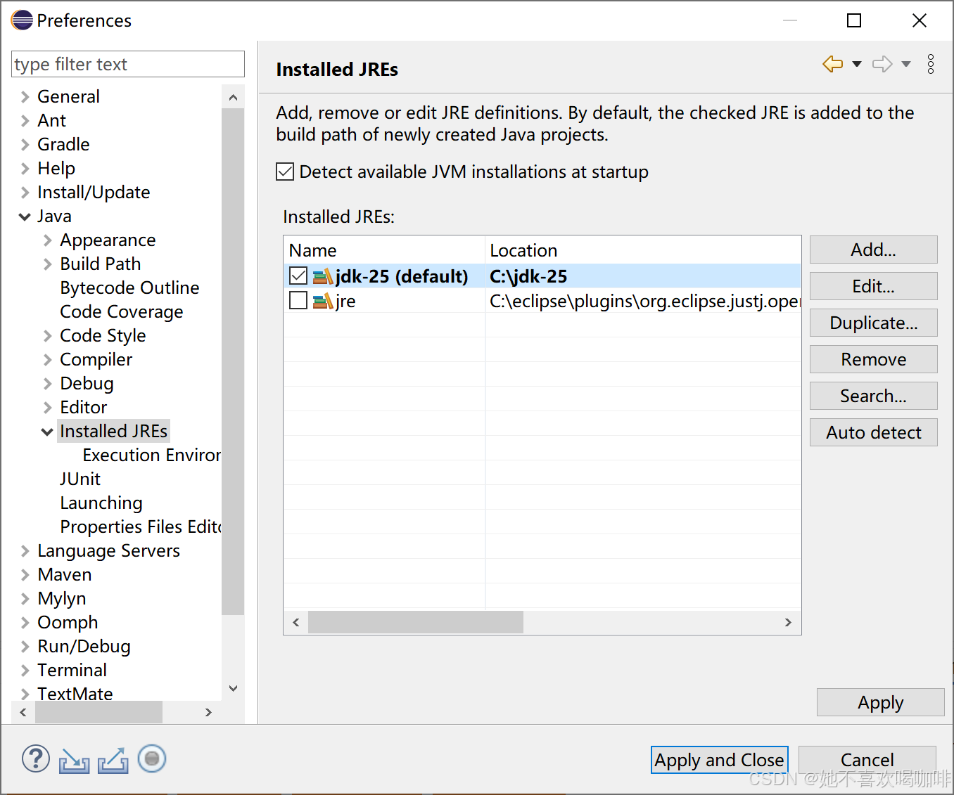Toggle Detect available JVM installations at startup

coord(285,172)
